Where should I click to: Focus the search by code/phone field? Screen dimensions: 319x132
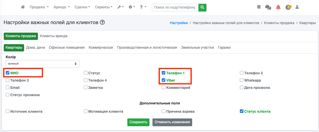(x=175, y=8)
